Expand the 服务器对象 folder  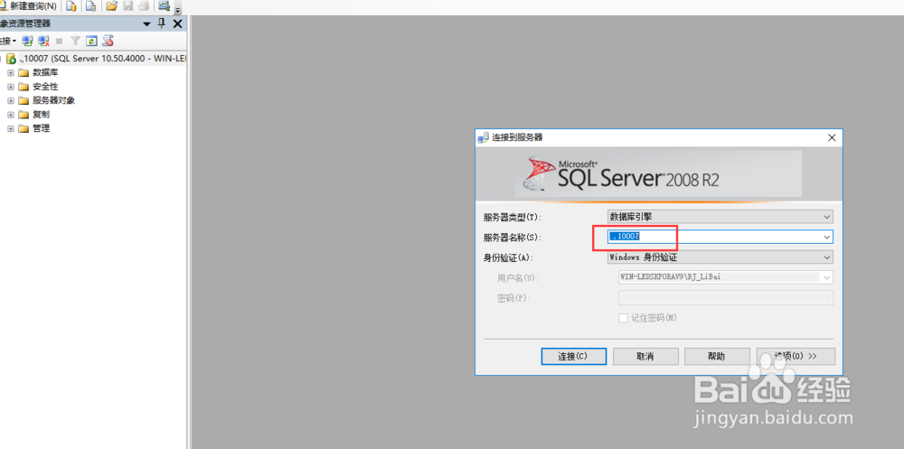click(10, 100)
